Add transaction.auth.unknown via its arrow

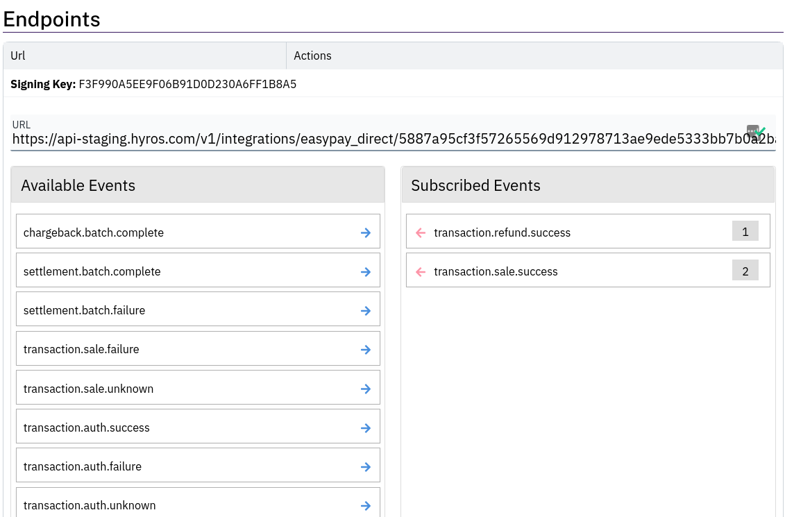point(366,506)
